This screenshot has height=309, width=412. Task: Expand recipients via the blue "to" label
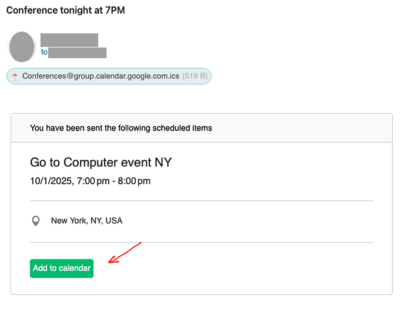coord(44,52)
